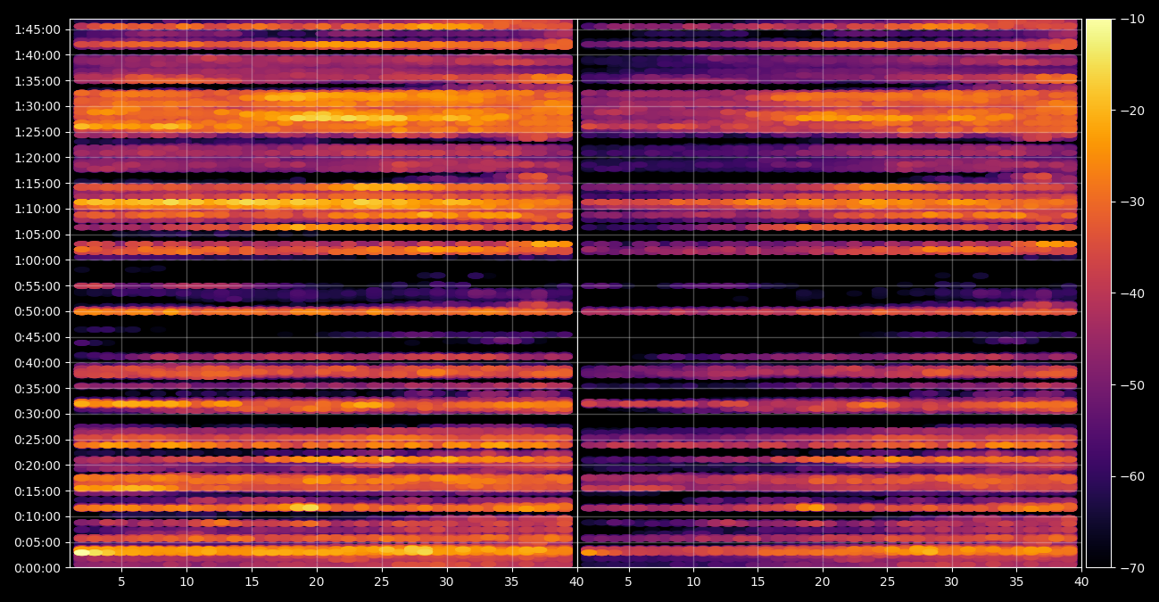Select the 0:10:00 time label
Screen dimensions: 1159x602
pos(37,516)
